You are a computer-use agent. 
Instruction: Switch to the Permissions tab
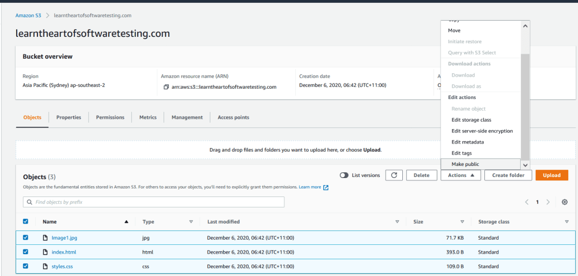(x=110, y=117)
